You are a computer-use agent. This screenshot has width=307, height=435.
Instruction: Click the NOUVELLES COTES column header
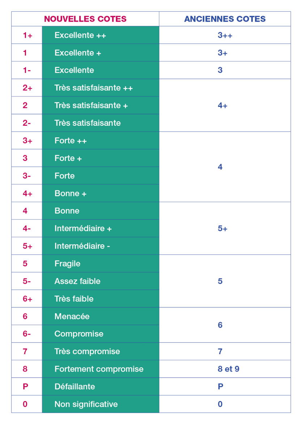coord(85,19)
